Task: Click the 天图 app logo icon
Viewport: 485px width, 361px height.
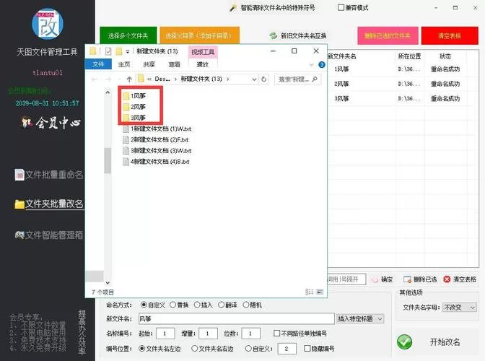Action: pos(48,24)
